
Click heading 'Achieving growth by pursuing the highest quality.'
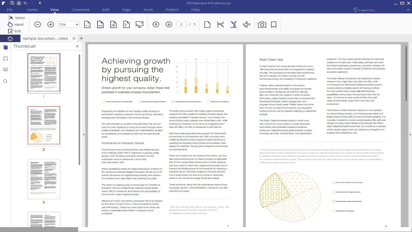pyautogui.click(x=136, y=70)
